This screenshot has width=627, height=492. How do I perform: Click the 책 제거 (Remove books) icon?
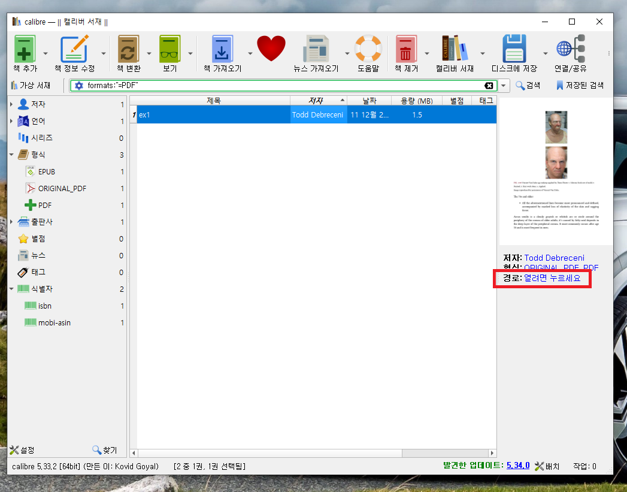pos(406,49)
